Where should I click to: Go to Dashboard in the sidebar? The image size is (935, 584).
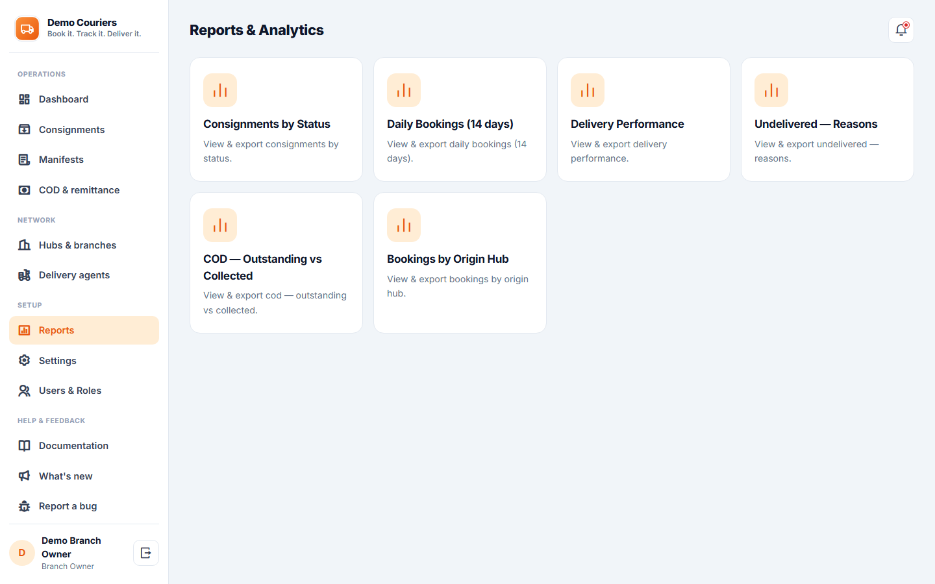[84, 99]
